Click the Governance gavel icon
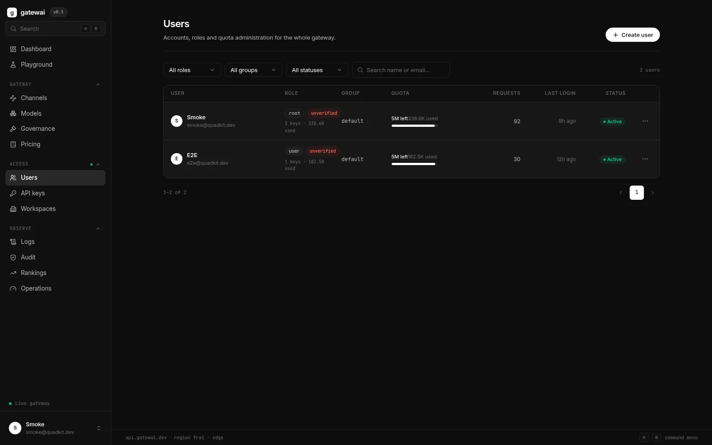Image resolution: width=712 pixels, height=445 pixels. pos(13,129)
